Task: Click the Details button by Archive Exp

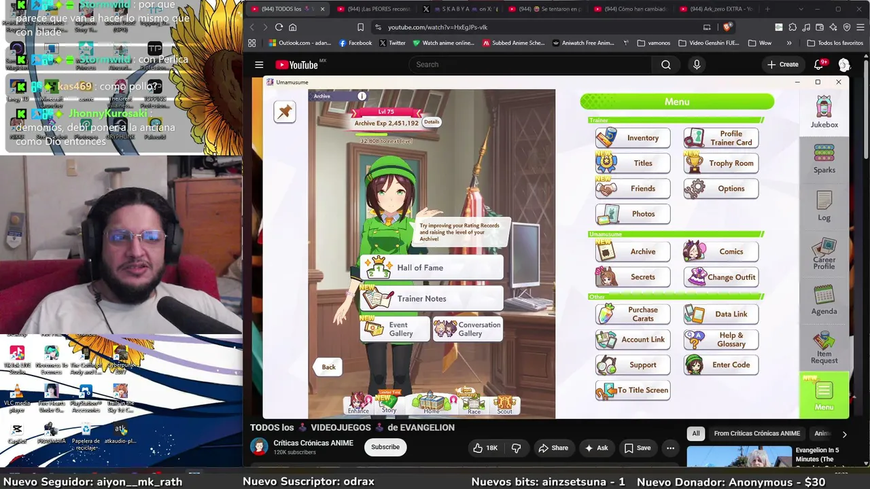Action: coord(432,122)
